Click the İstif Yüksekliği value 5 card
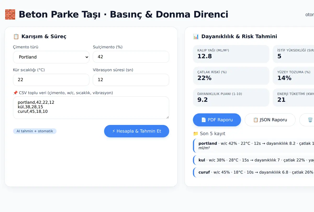 [x=293, y=54]
